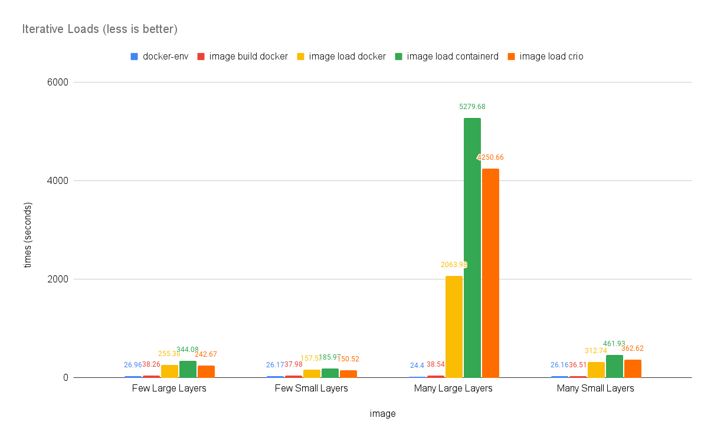Viewport: 714px width, 441px height.
Task: Click the x-axis title image
Action: coord(382,414)
